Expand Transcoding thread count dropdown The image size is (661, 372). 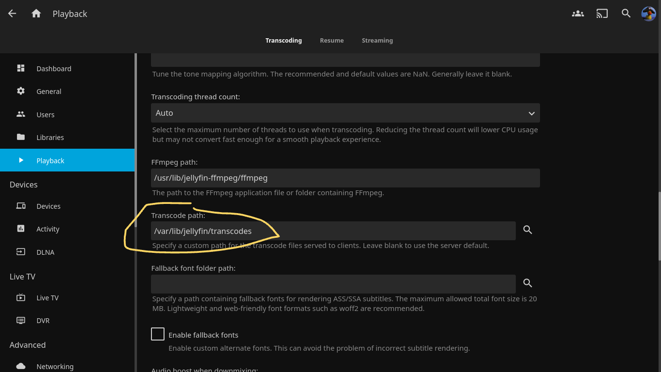345,113
